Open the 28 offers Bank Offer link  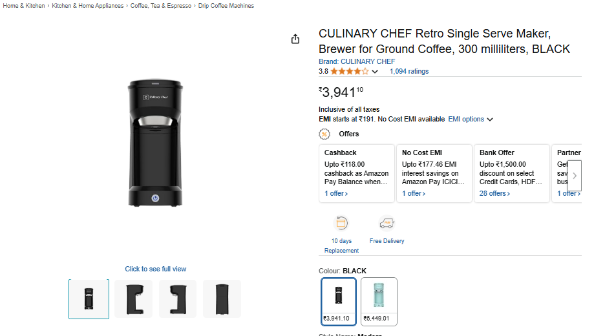coord(494,193)
